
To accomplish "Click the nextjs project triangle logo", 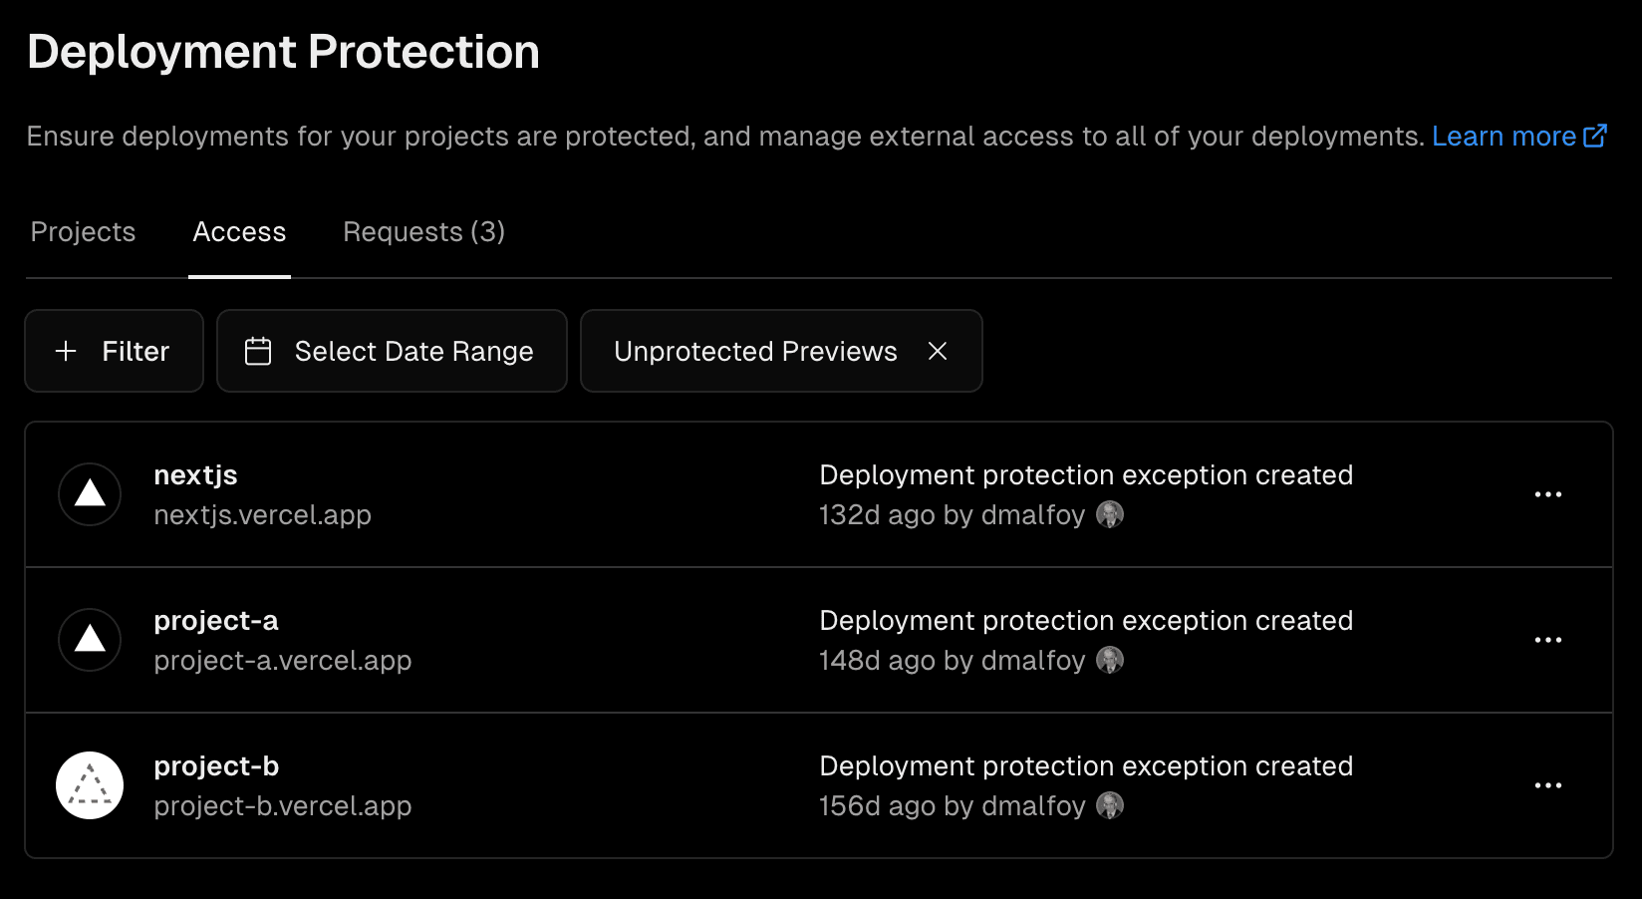I will pos(90,494).
